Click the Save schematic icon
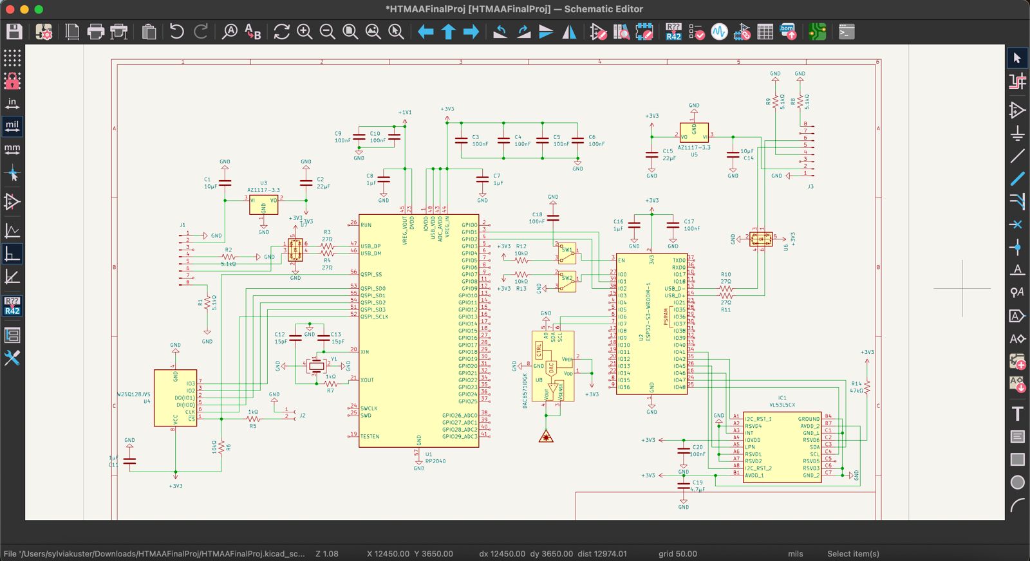 tap(14, 32)
